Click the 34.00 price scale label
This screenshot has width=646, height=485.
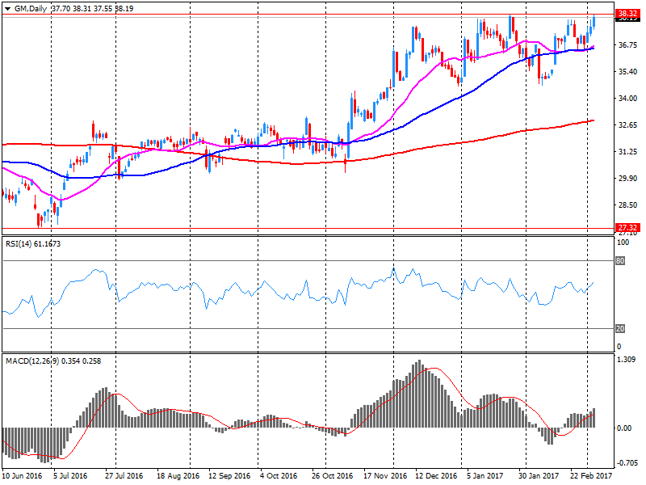click(x=627, y=99)
